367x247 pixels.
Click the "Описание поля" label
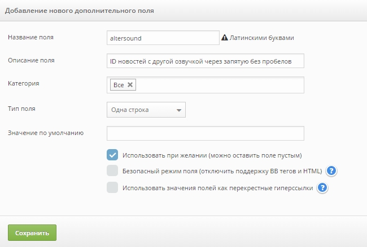coord(31,60)
